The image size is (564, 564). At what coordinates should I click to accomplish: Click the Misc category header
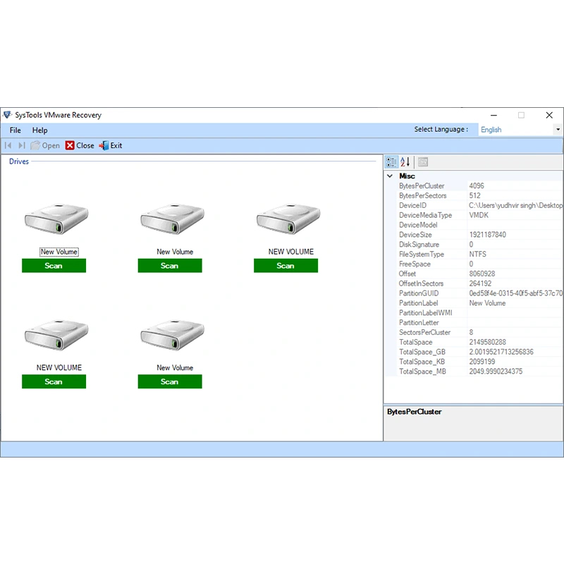[407, 176]
